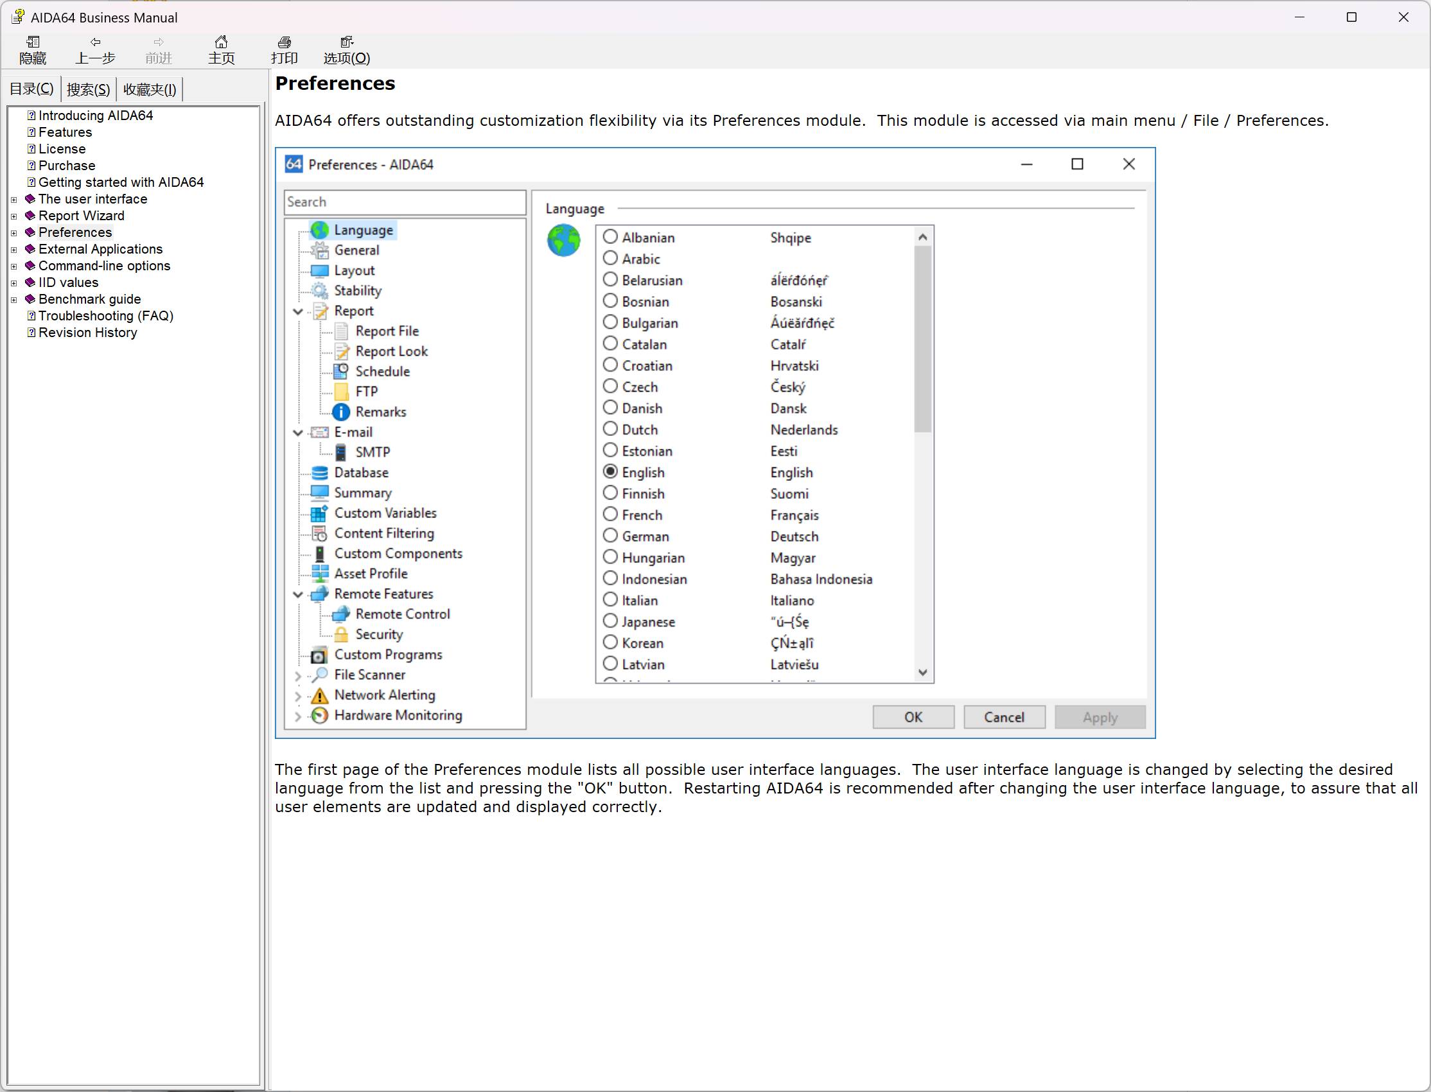Image resolution: width=1431 pixels, height=1092 pixels.
Task: Select the Czech language option
Action: pos(610,386)
